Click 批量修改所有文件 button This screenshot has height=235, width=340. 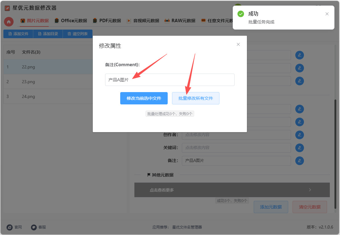196,98
